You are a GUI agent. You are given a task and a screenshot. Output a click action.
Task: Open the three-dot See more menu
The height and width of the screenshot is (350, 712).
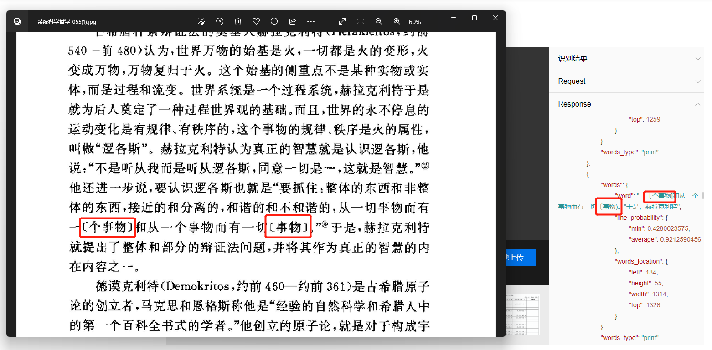[311, 21]
